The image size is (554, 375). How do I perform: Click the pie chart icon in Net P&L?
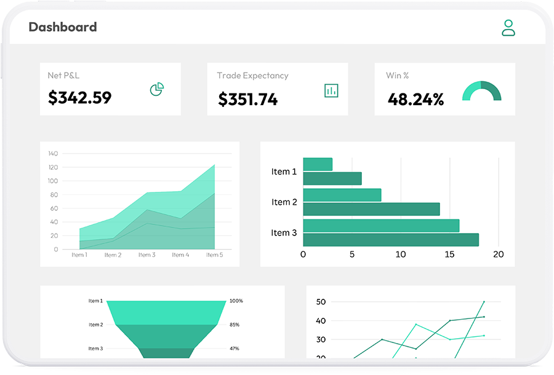(157, 90)
